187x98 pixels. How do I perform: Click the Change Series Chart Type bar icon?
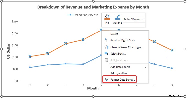[x=106, y=47]
